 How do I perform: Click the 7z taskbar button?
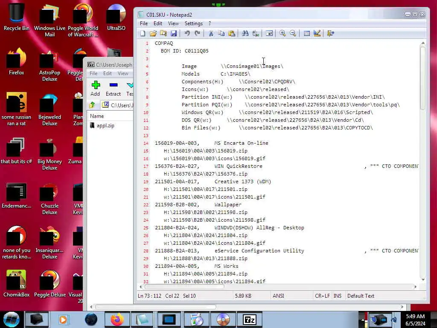coord(250,319)
